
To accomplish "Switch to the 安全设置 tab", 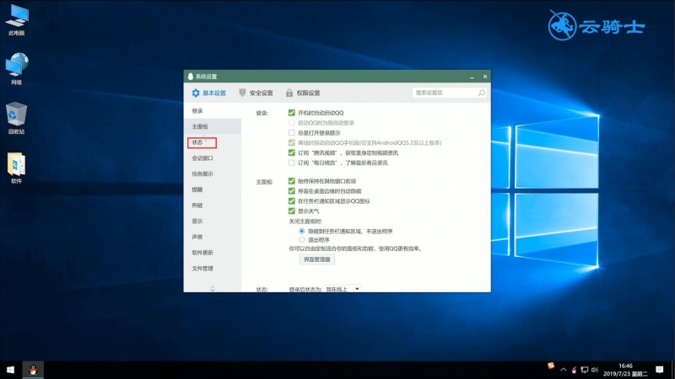I will pos(256,93).
